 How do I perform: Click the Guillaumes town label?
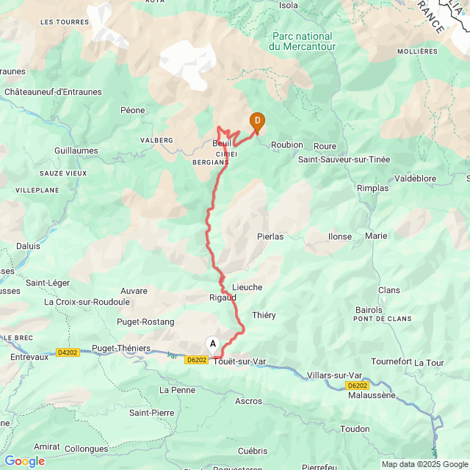tap(76, 151)
